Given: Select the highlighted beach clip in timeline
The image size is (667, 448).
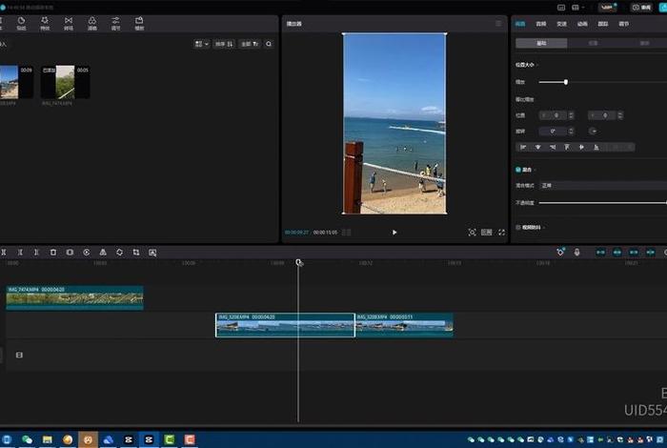Looking at the screenshot, I should tap(285, 325).
